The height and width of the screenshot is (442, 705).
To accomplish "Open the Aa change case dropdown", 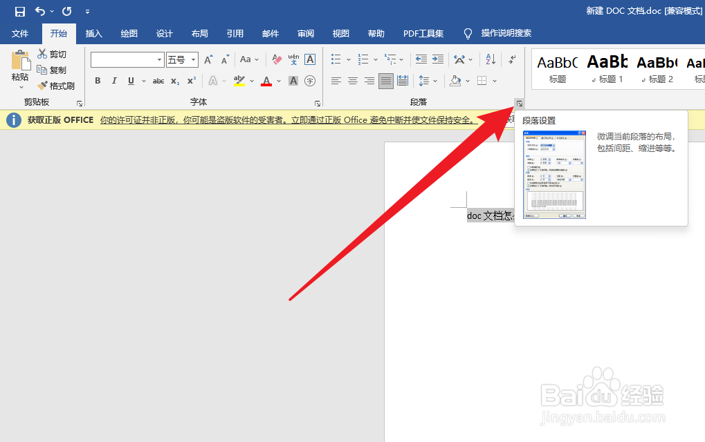I will [x=249, y=59].
